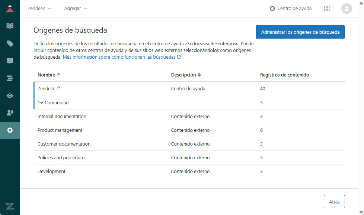Open the settings gear in sidebar
The width and height of the screenshot is (364, 215).
tap(10, 130)
